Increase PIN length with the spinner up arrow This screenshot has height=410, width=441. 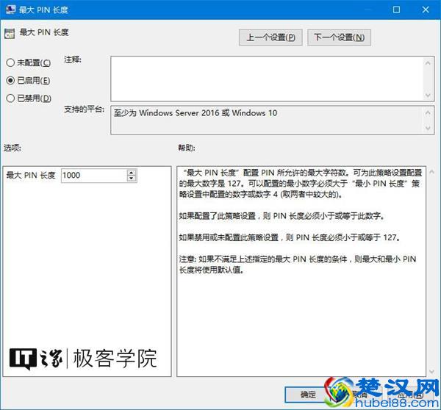pos(132,172)
